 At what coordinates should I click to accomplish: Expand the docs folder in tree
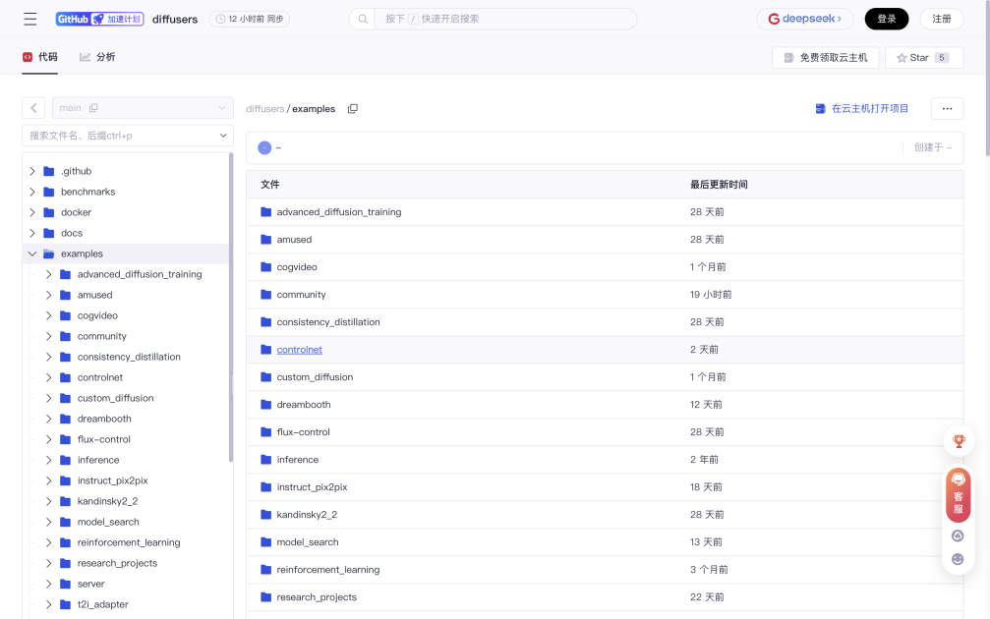coord(32,233)
